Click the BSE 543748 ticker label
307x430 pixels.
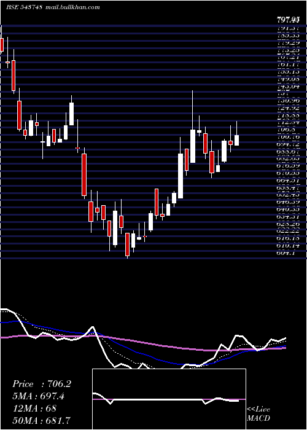pyautogui.click(x=24, y=7)
